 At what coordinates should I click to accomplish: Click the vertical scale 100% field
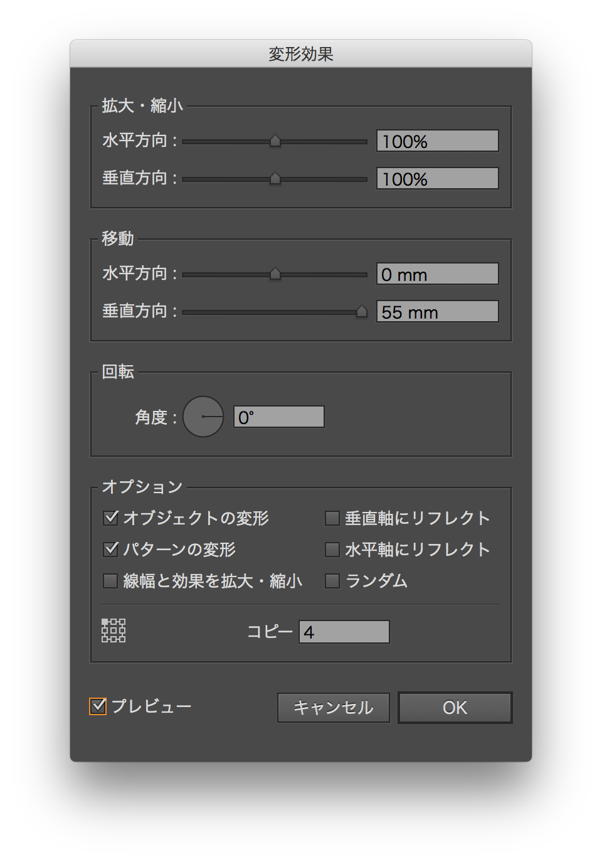(x=437, y=179)
